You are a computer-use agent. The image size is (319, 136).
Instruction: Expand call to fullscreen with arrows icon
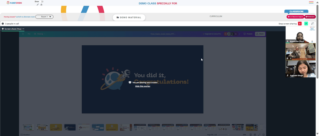coord(313,24)
